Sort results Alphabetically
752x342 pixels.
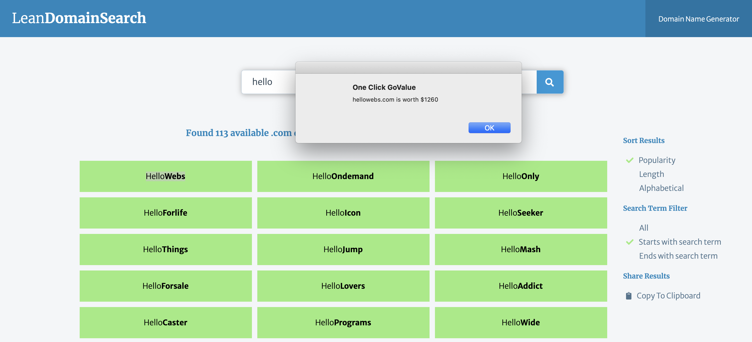661,188
